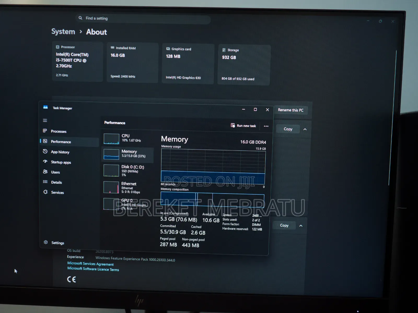The image size is (418, 313).
Task: Click the Graphics card 128 MB card
Action: (188, 64)
